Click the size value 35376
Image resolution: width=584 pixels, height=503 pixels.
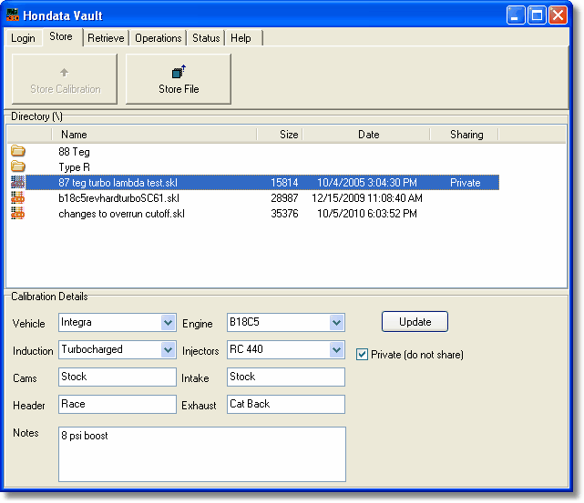point(284,214)
